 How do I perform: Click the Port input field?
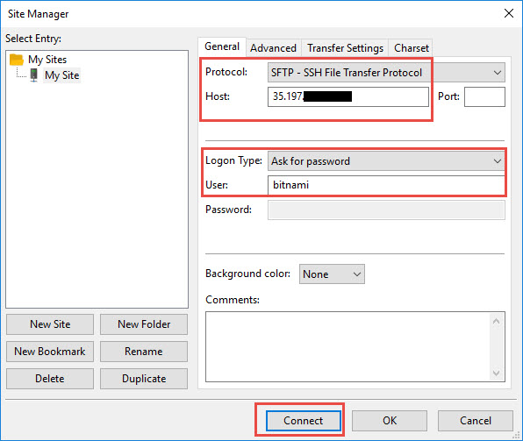click(x=484, y=96)
